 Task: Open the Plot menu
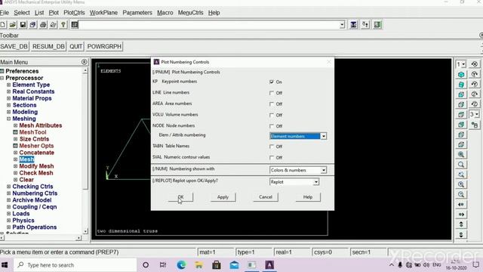54,13
